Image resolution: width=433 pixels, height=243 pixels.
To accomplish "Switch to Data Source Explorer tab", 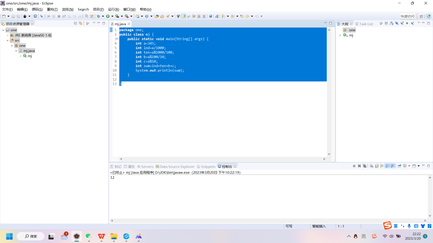I will 175,167.
